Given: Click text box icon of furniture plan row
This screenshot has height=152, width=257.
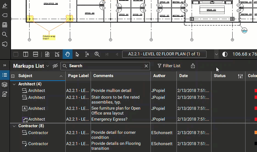Looking at the screenshot, I should point(25,108).
